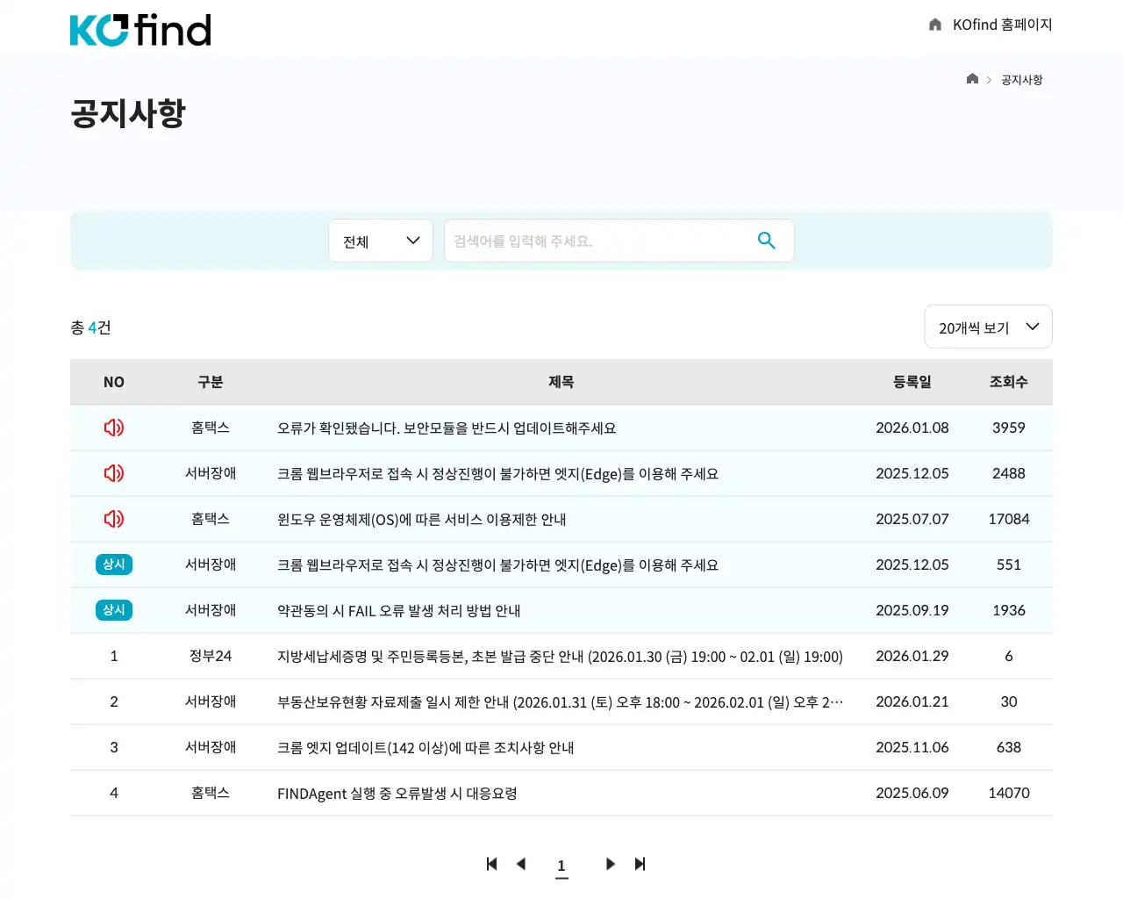Click the next page arrow
The width and height of the screenshot is (1123, 899).
[610, 864]
